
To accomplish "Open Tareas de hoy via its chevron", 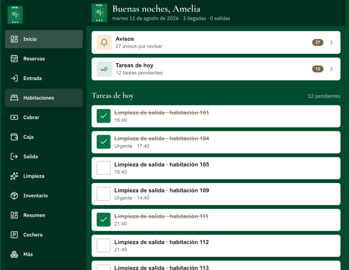I will coord(331,69).
